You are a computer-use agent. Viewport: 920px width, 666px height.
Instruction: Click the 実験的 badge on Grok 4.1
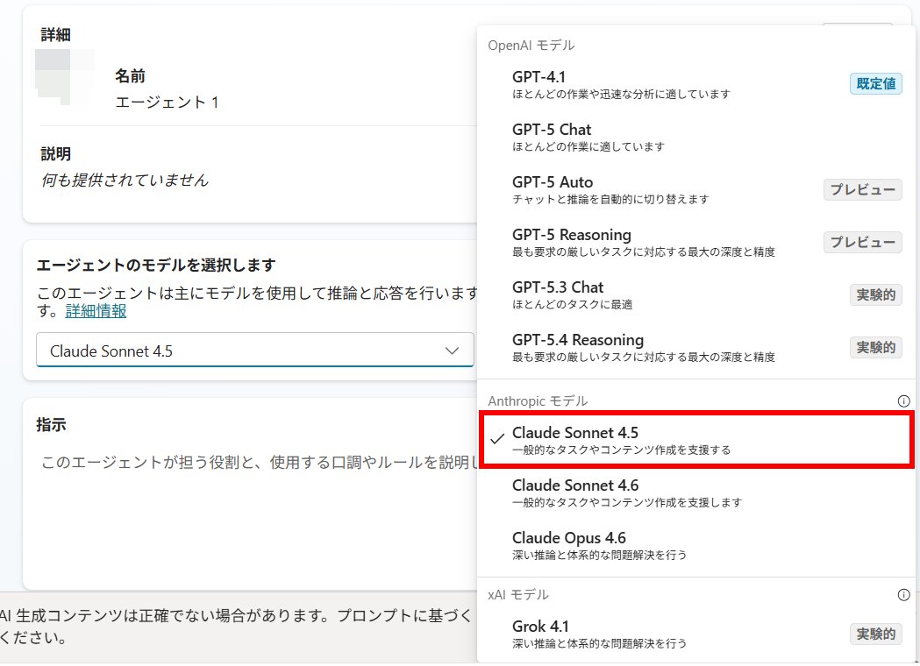pos(875,634)
